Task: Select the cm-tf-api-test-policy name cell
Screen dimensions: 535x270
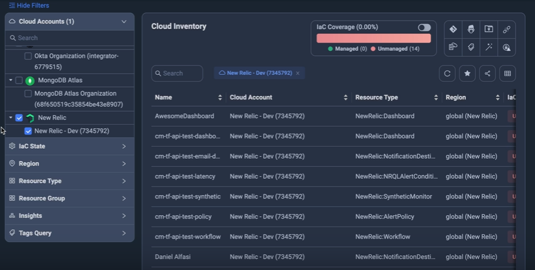Action: 183,216
